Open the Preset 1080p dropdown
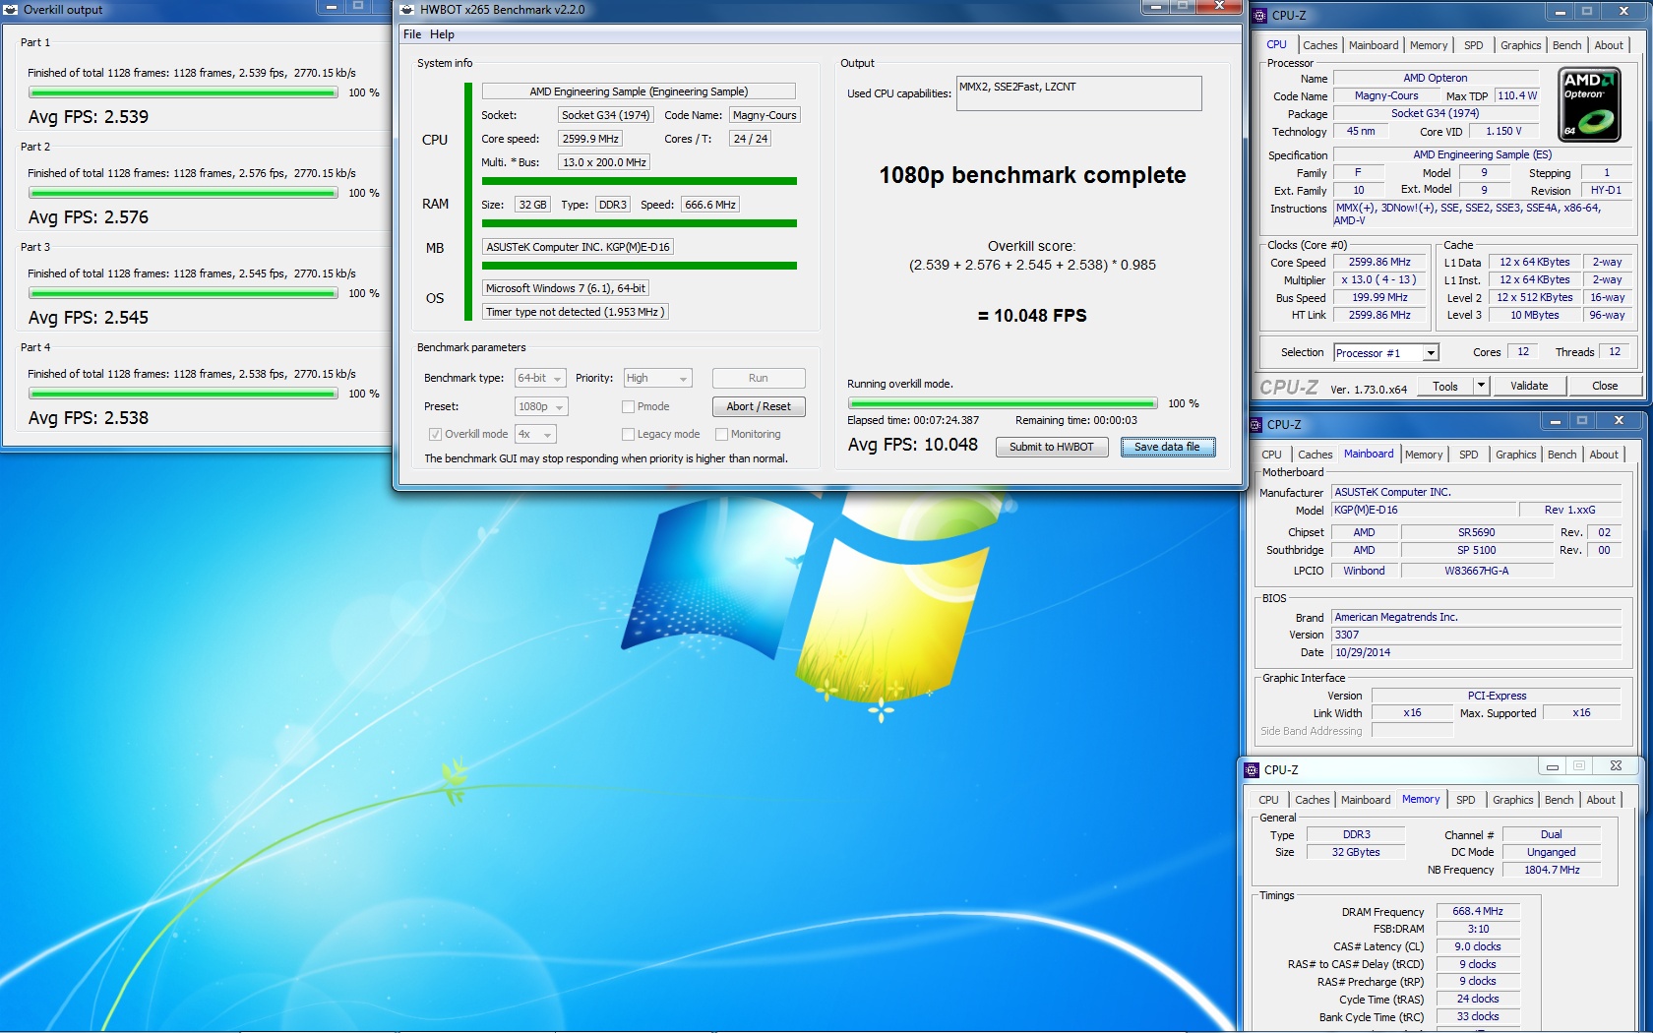The width and height of the screenshot is (1653, 1033). (541, 406)
